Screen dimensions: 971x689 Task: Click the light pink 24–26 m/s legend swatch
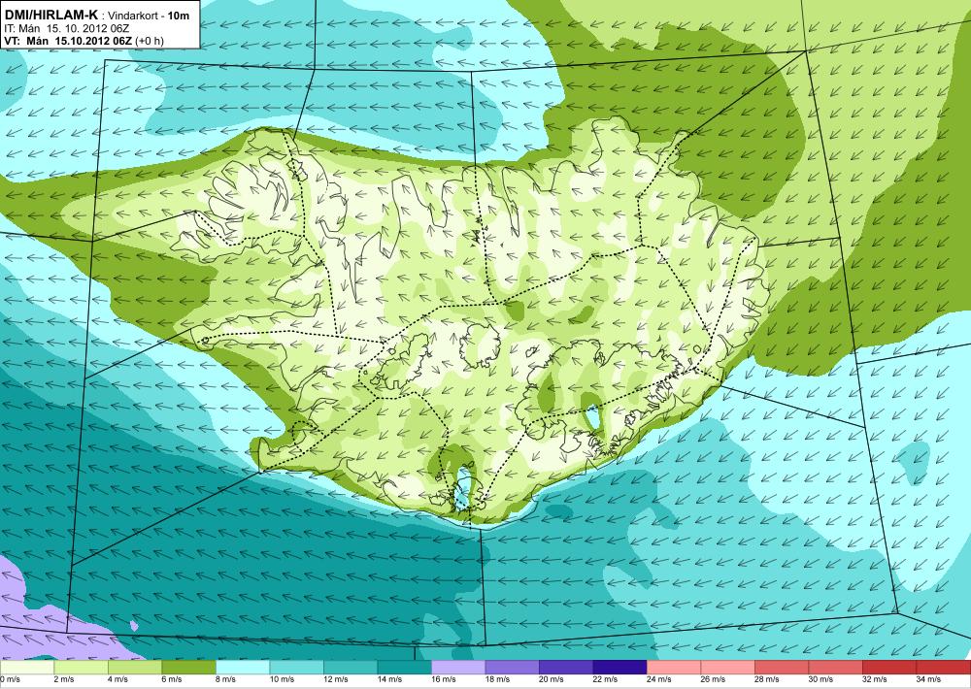pos(674,668)
